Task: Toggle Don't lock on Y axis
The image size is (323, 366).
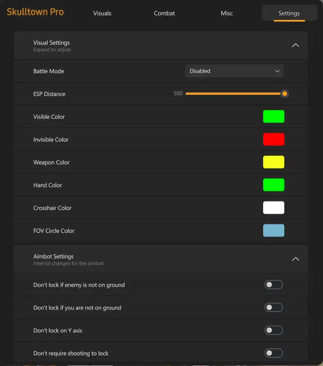Action: click(x=273, y=331)
